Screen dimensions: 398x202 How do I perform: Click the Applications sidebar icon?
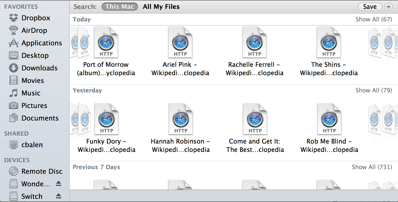[14, 43]
